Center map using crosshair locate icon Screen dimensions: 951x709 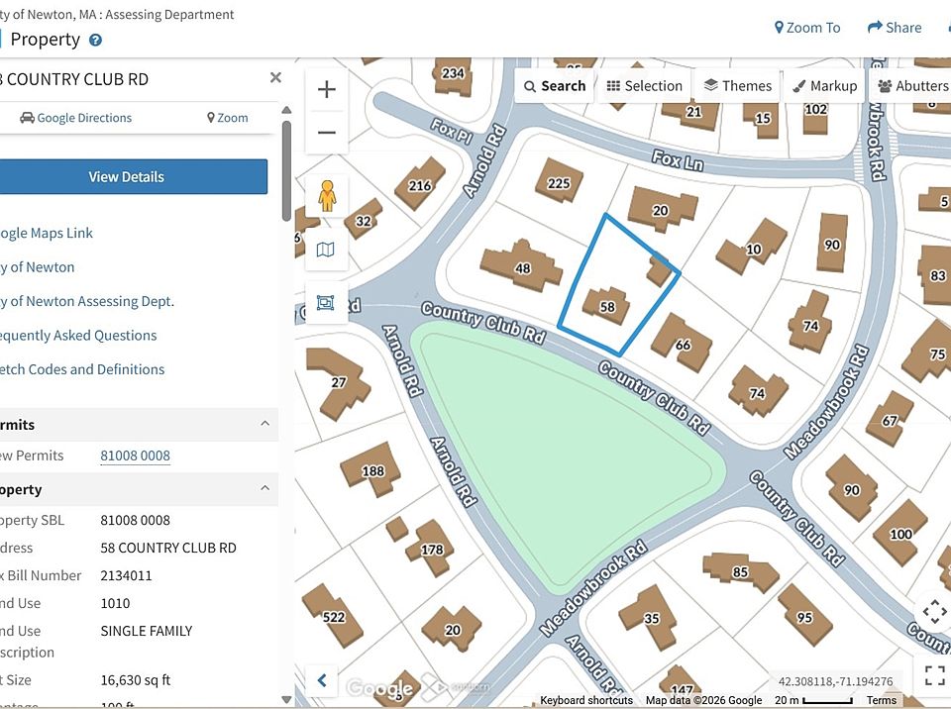(x=933, y=611)
